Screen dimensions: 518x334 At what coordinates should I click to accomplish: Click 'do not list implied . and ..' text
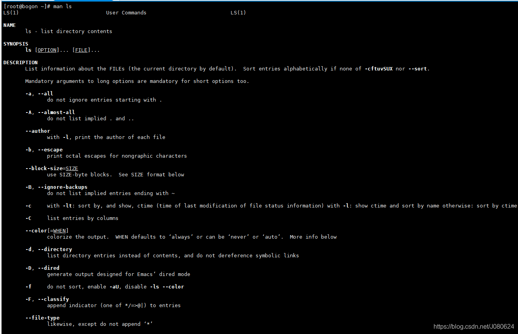(90, 118)
